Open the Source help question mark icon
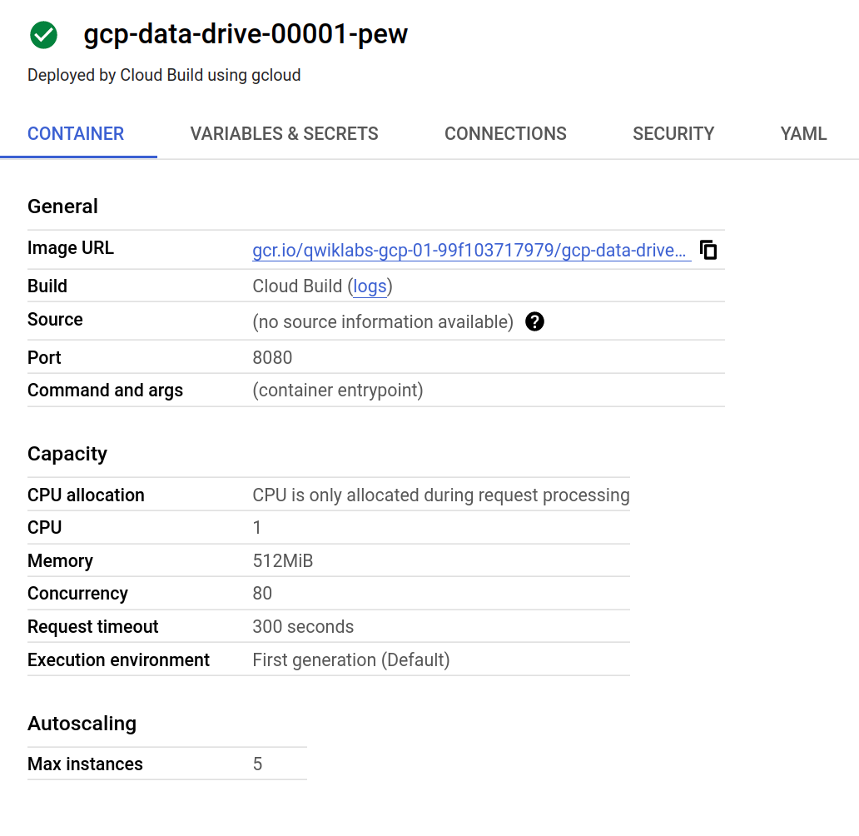 click(534, 321)
